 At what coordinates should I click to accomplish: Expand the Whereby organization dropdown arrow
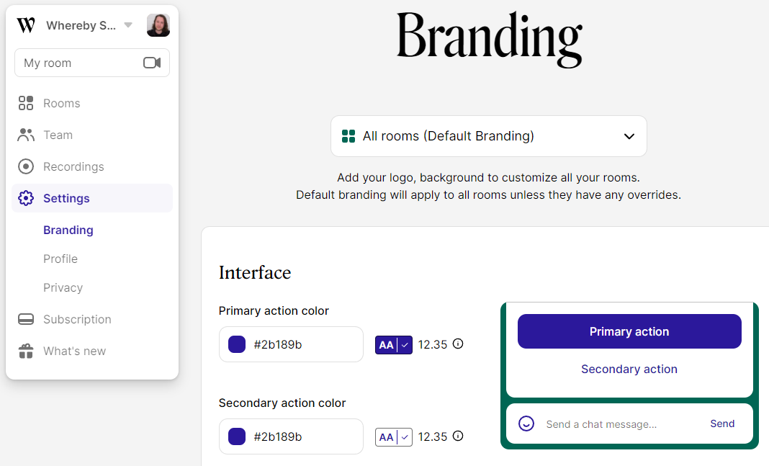(x=128, y=25)
